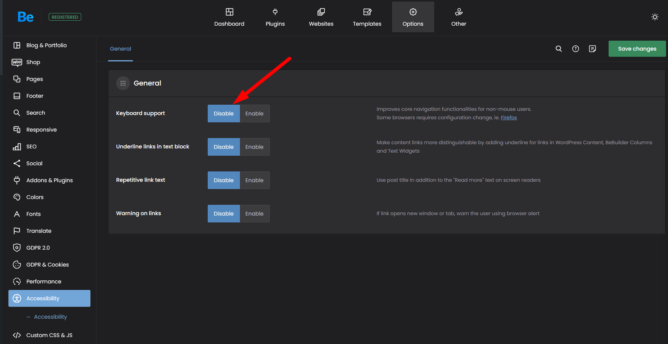Set Repetitive link text to Enable
668x344 pixels.
pyautogui.click(x=254, y=180)
